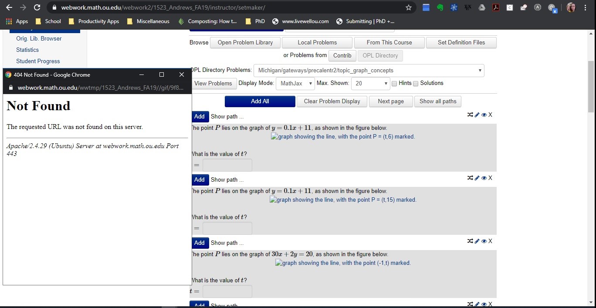Open the white C notepad extension
Image resolution: width=596 pixels, height=308 pixels.
(510, 7)
